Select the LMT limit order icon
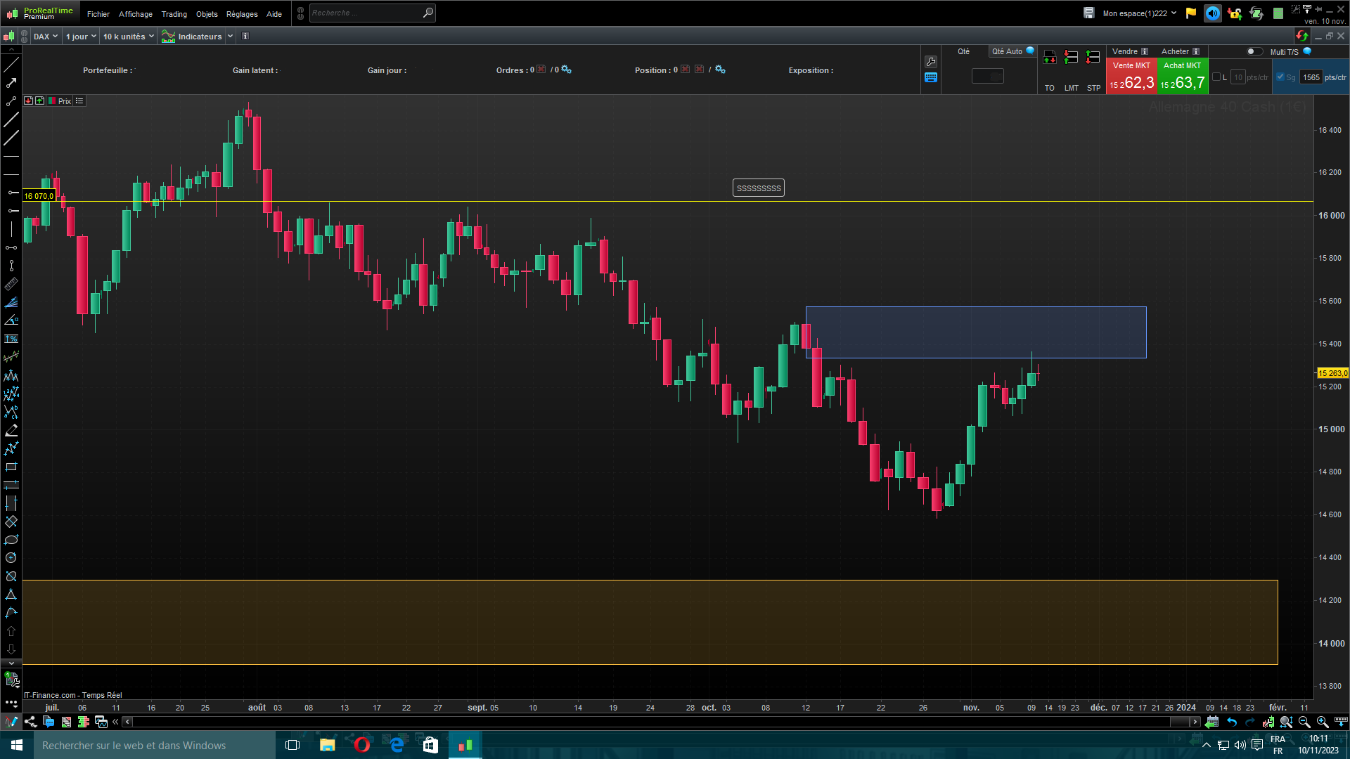This screenshot has width=1350, height=759. coord(1071,58)
